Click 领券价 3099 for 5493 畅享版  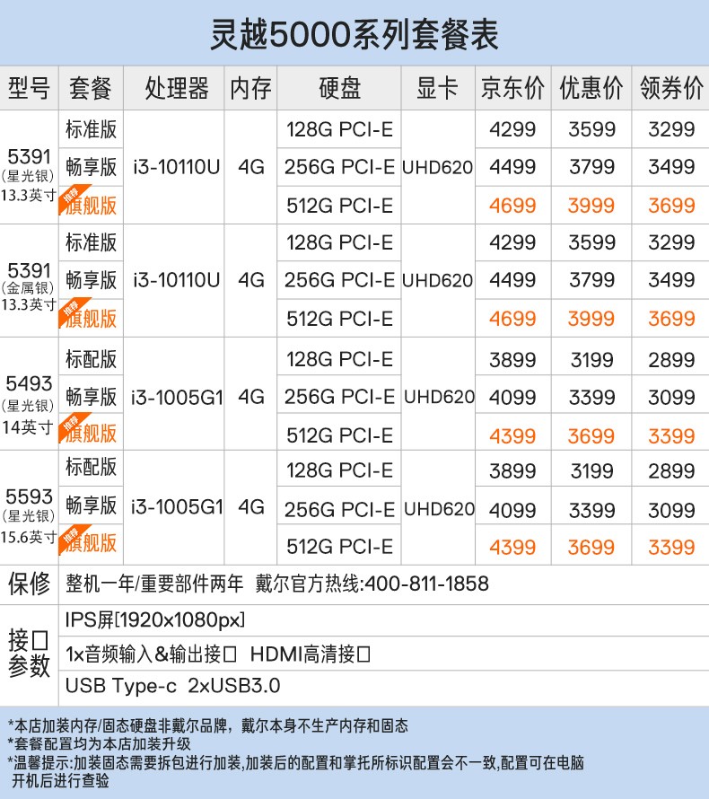pos(672,398)
